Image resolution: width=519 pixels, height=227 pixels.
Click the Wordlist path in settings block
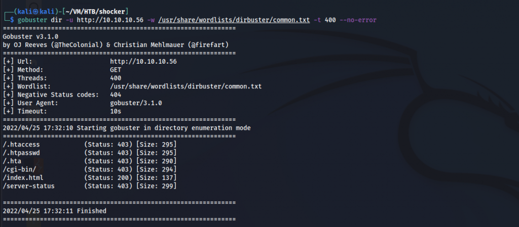(186, 86)
